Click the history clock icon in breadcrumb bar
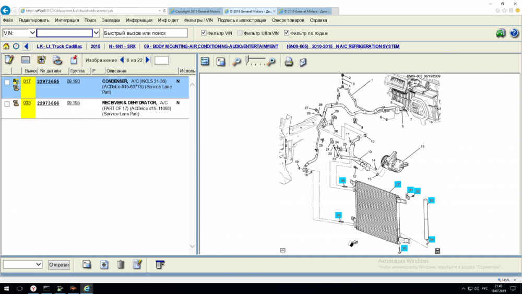Image resolution: width=522 pixels, height=294 pixels. pyautogui.click(x=16, y=46)
